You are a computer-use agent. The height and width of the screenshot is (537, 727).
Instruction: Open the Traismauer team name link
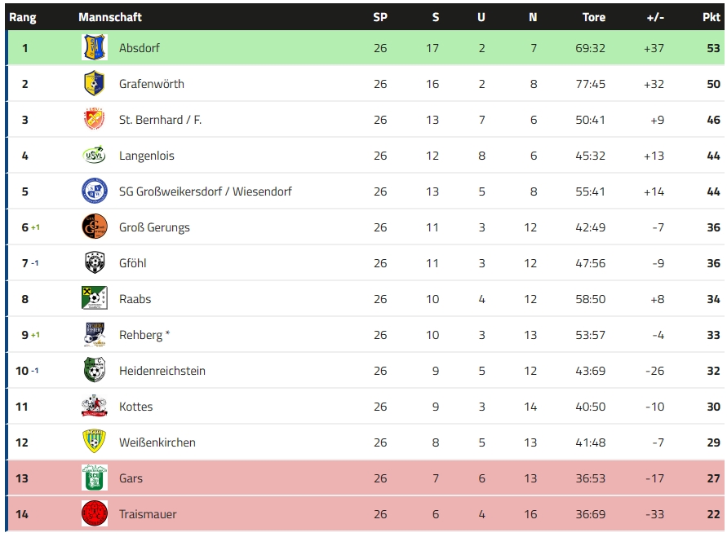(148, 514)
